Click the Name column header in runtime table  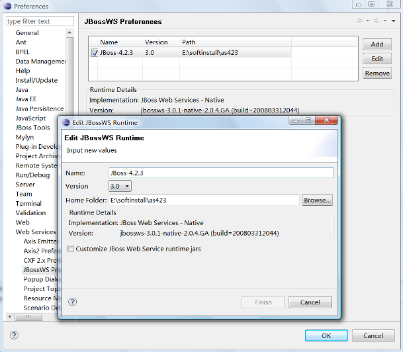pyautogui.click(x=120, y=42)
